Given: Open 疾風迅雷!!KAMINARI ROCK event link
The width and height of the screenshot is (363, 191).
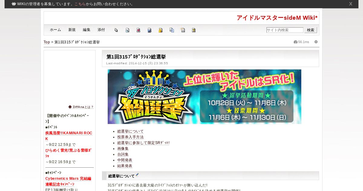Looking at the screenshot, I should [69, 136].
